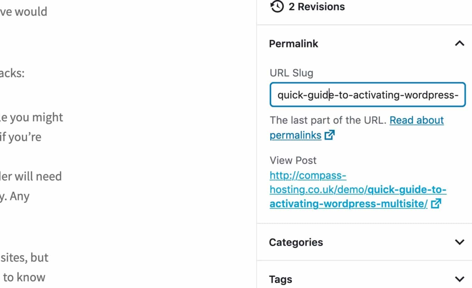Click the View Post label
Screen dimensions: 472x288
pos(293,160)
